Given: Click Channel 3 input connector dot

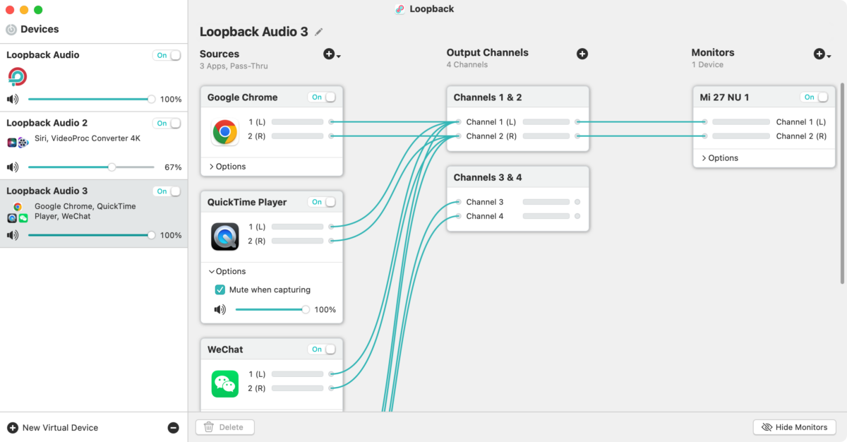Looking at the screenshot, I should [x=459, y=202].
